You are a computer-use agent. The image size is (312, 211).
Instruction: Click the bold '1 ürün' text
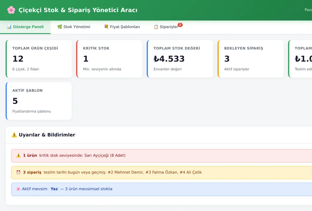pyautogui.click(x=30, y=156)
